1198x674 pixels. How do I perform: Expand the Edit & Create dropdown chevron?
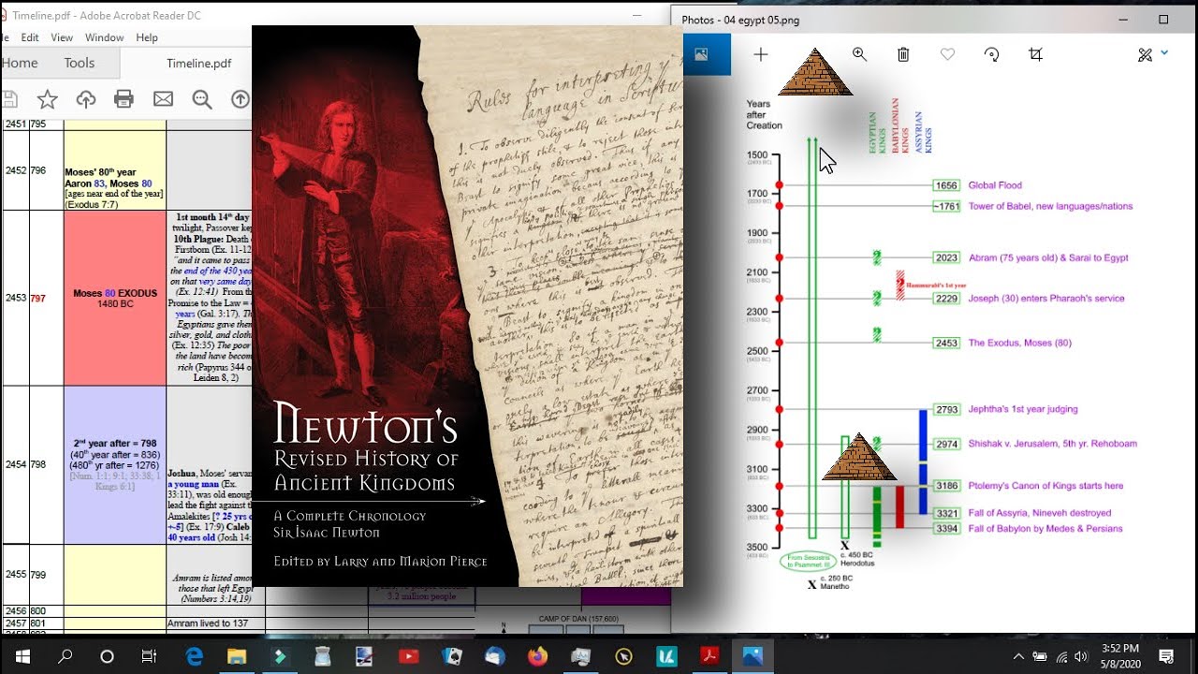(1165, 52)
